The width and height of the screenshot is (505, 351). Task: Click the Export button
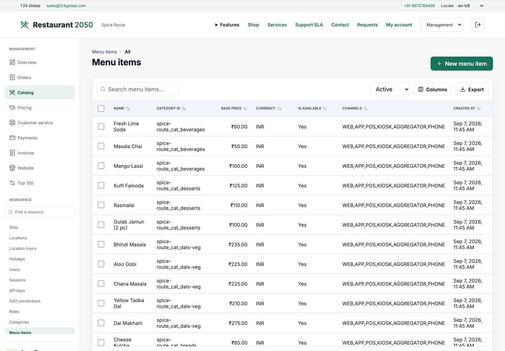472,89
